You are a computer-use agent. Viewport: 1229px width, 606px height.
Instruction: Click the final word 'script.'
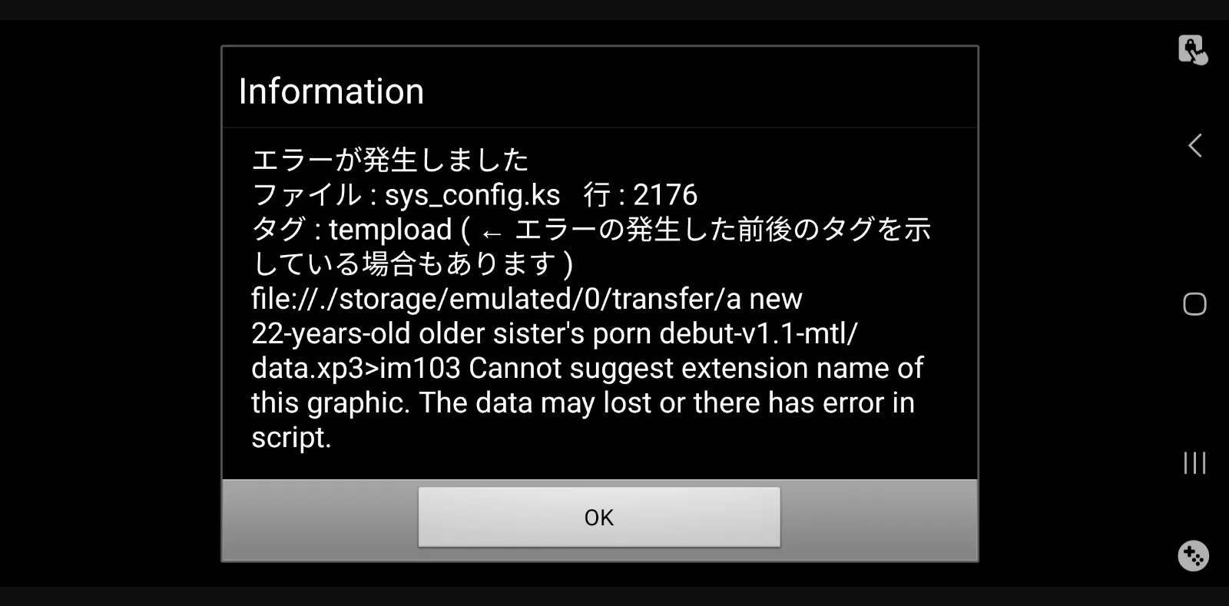(291, 438)
